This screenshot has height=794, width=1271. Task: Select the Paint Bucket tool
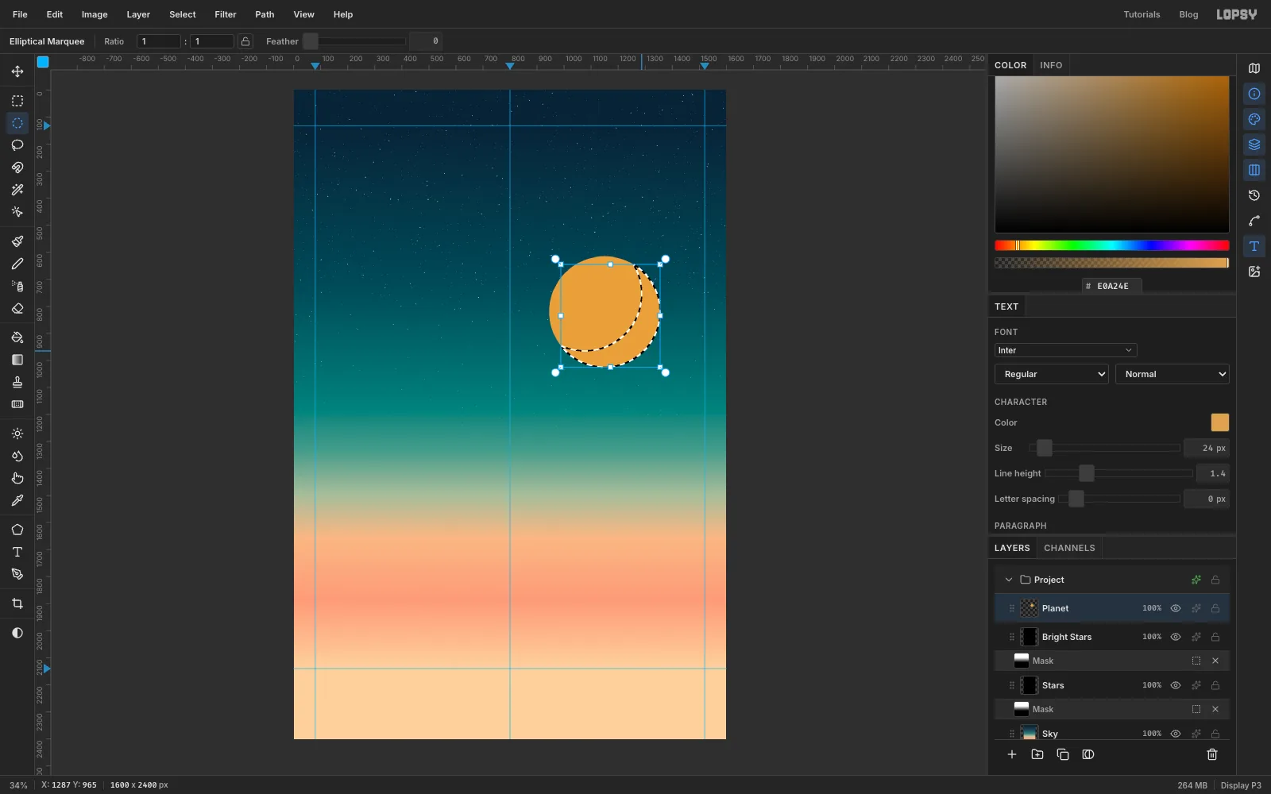[x=17, y=337]
